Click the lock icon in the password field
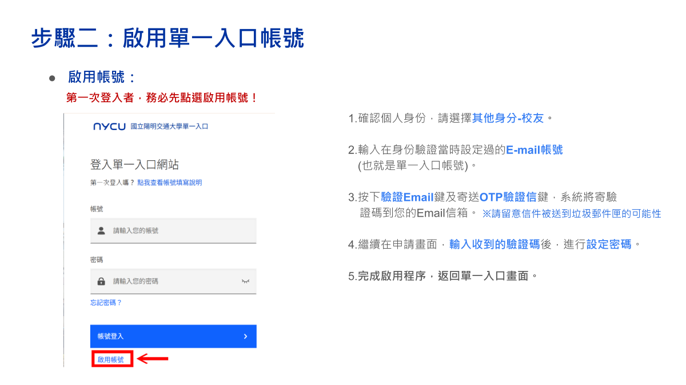Screen dimensions: 686x385 [x=101, y=281]
